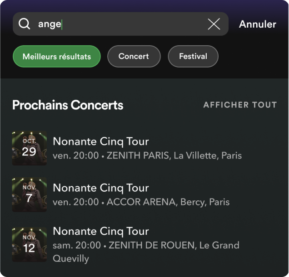Image resolution: width=289 pixels, height=277 pixels.
Task: Clear the search text with the X icon
Action: [214, 24]
